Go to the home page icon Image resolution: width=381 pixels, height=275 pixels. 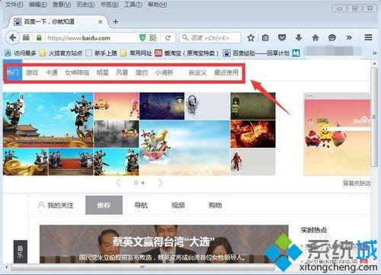point(315,38)
